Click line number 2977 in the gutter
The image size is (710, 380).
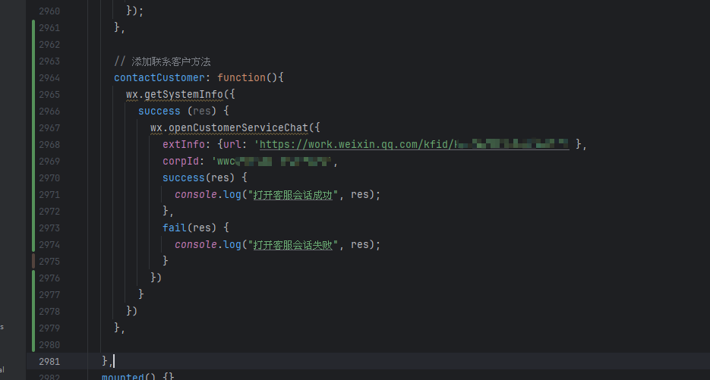click(49, 295)
